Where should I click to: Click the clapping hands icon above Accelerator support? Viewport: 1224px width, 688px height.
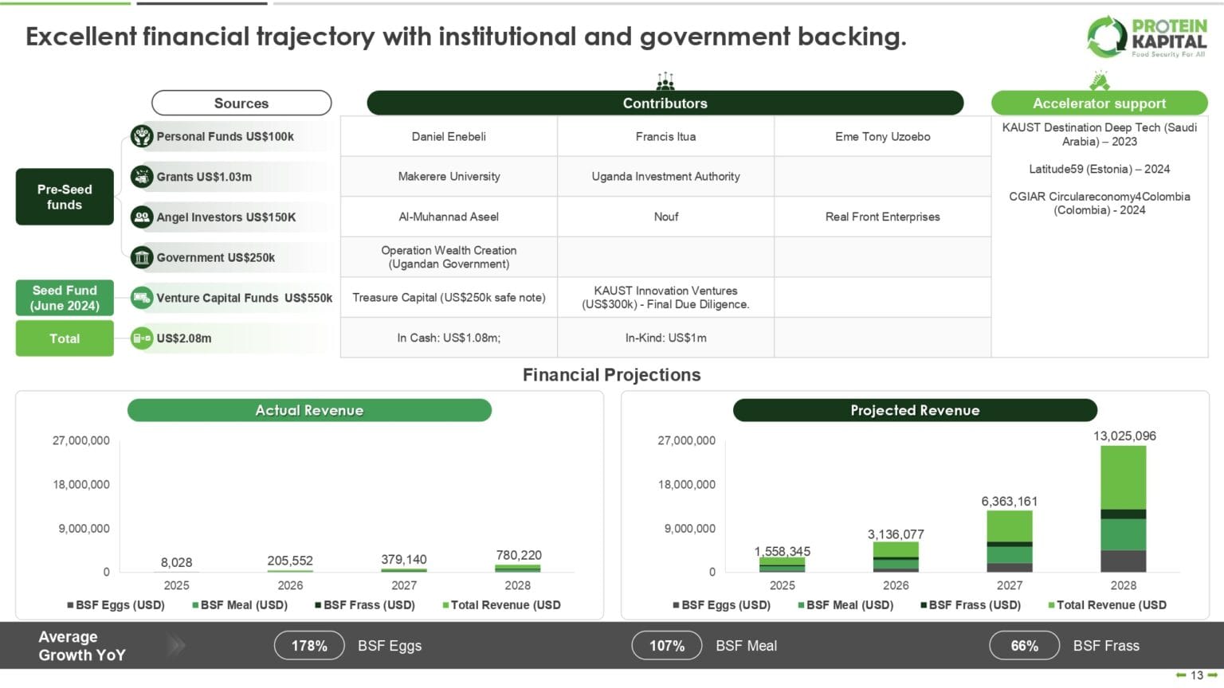click(1100, 80)
